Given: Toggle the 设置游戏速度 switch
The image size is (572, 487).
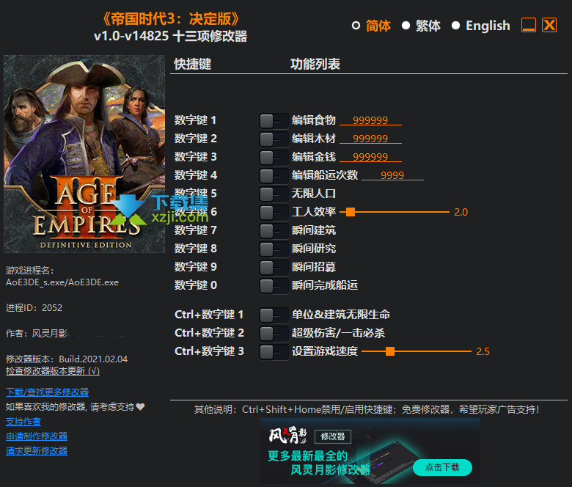Looking at the screenshot, I should pos(274,352).
